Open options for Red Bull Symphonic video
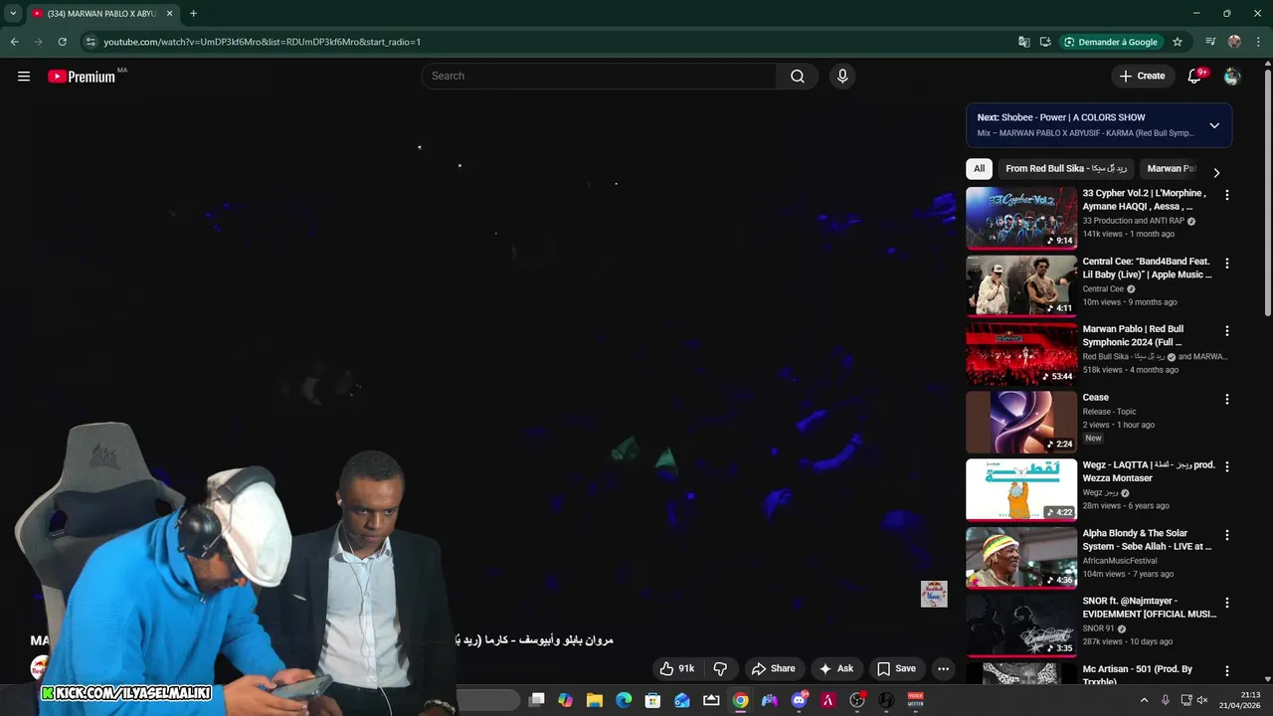This screenshot has height=716, width=1273. pos(1227,331)
